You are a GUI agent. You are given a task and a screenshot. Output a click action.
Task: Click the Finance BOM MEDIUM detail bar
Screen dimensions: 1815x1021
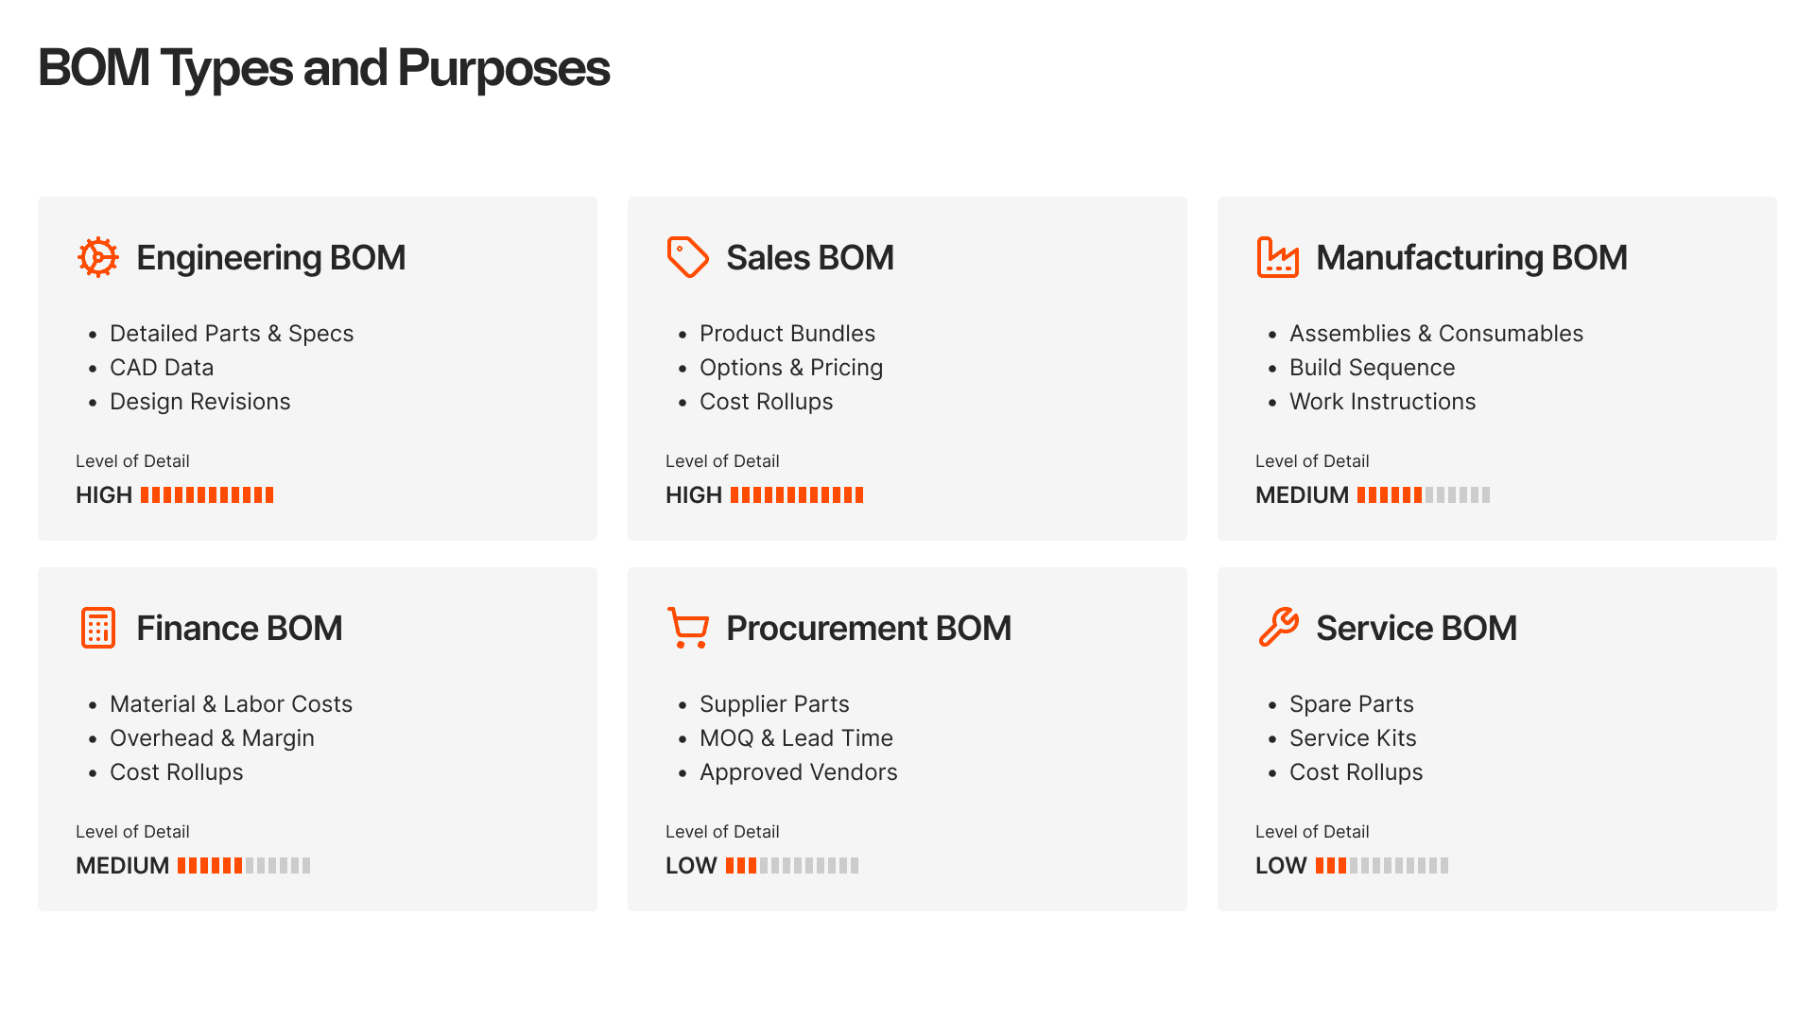(244, 865)
